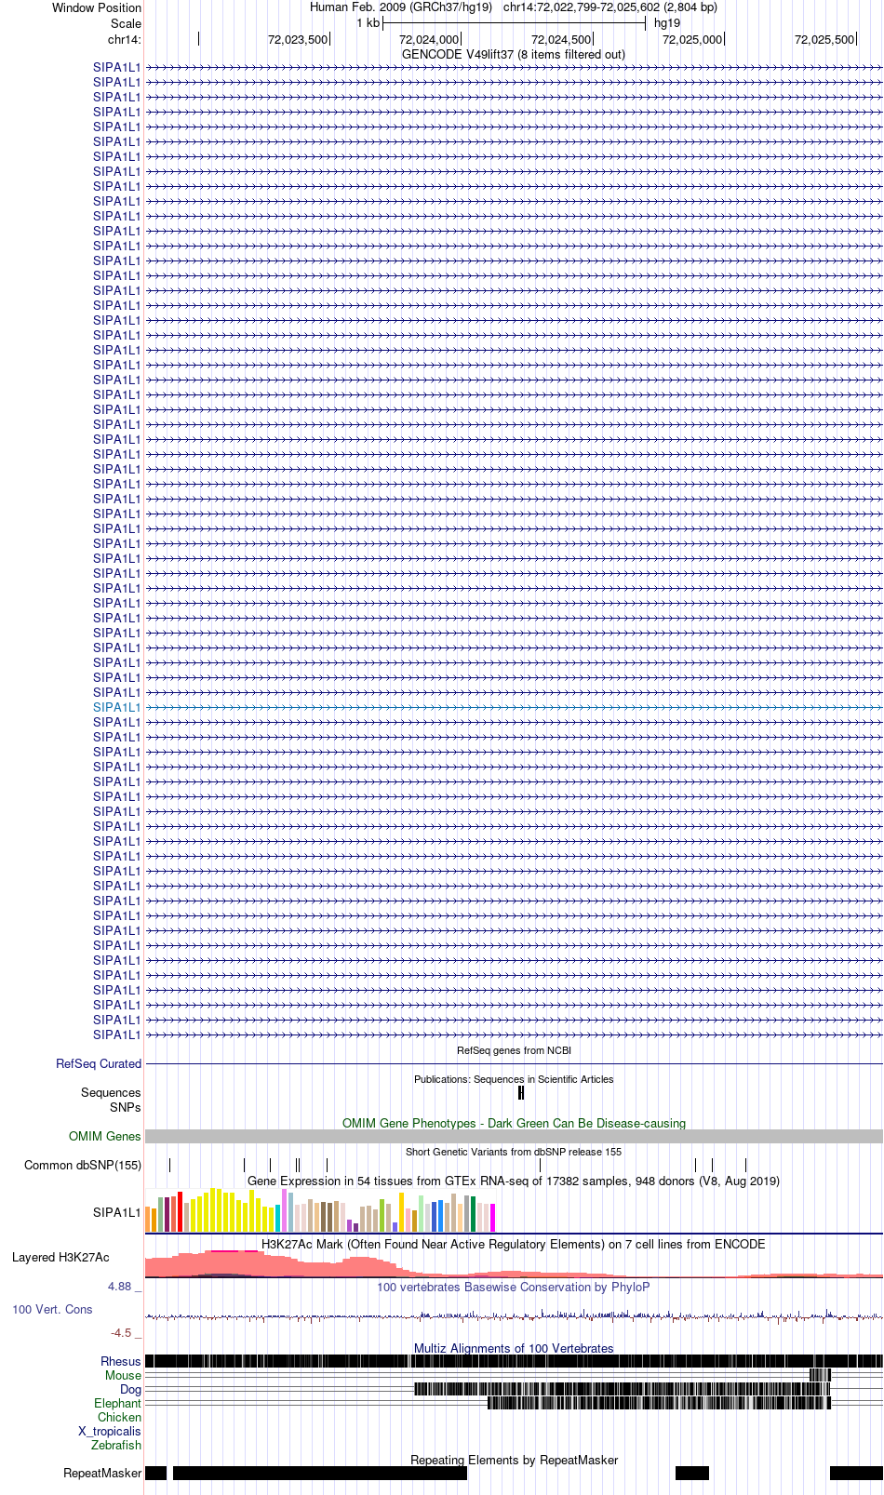Click the SIPA1L1 label of the GTEx track
This screenshot has height=1495, width=884.
(116, 1212)
